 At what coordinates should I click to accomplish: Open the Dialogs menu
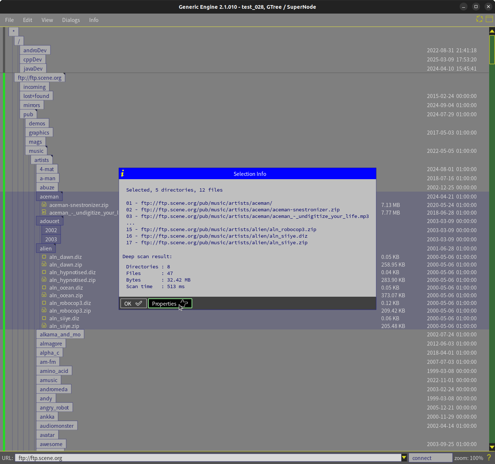[x=71, y=20]
